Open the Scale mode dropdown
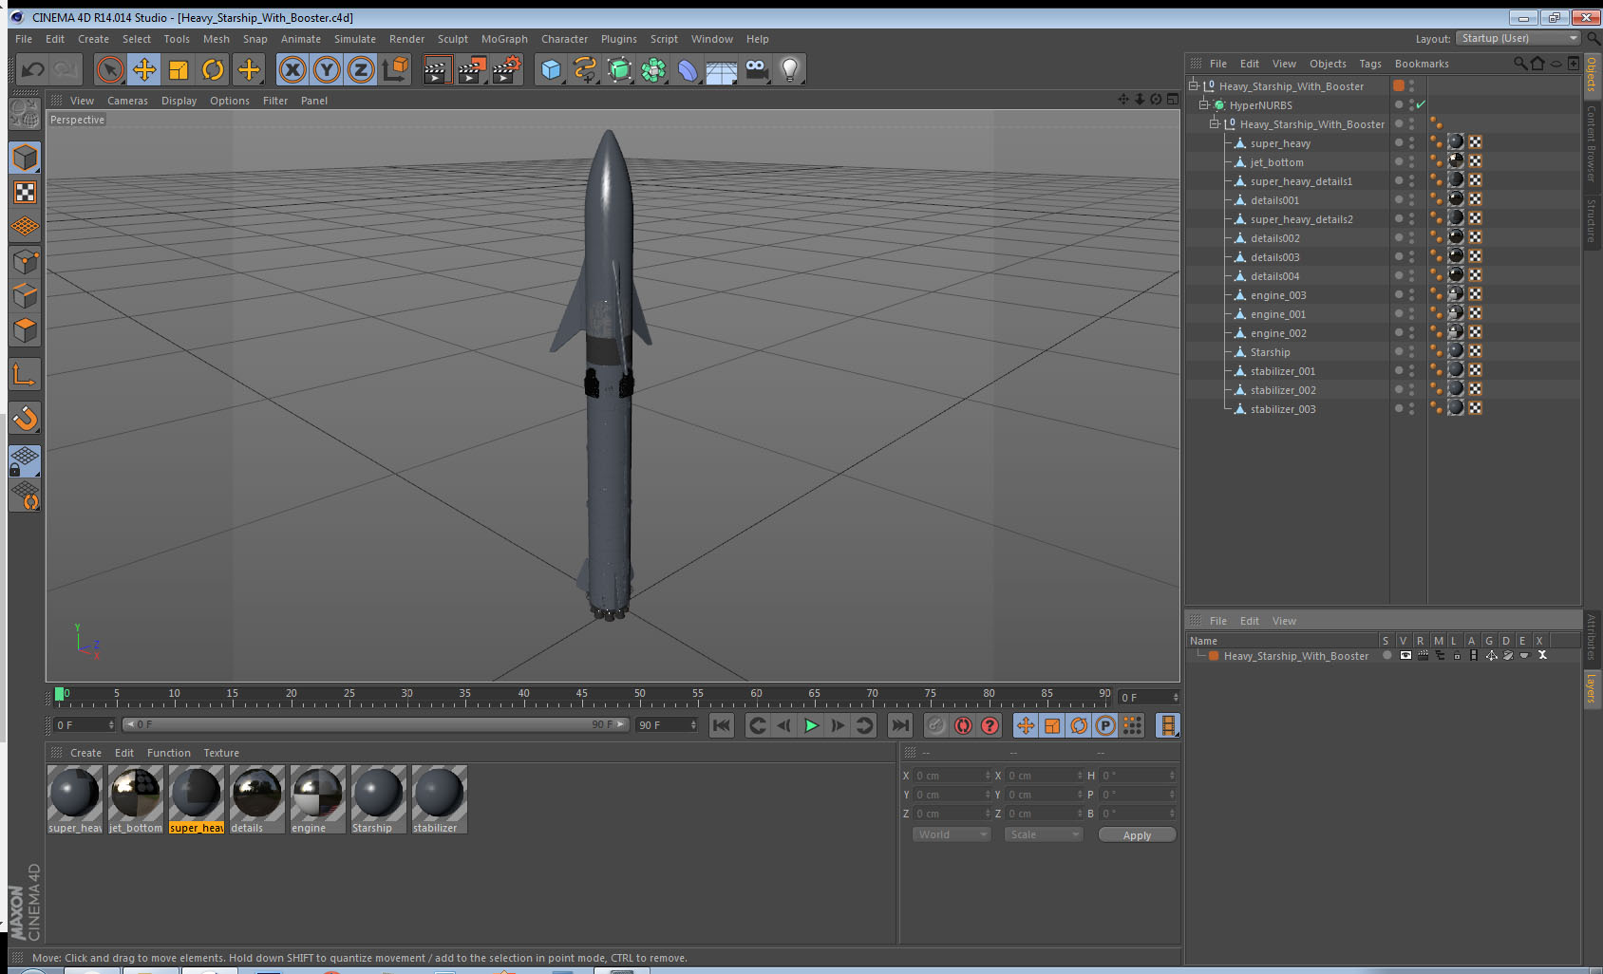1603x974 pixels. pyautogui.click(x=1044, y=834)
